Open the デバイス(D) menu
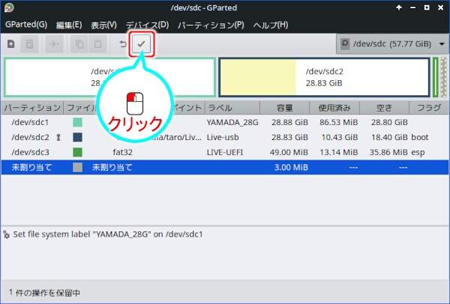The height and width of the screenshot is (304, 450). pyautogui.click(x=147, y=25)
